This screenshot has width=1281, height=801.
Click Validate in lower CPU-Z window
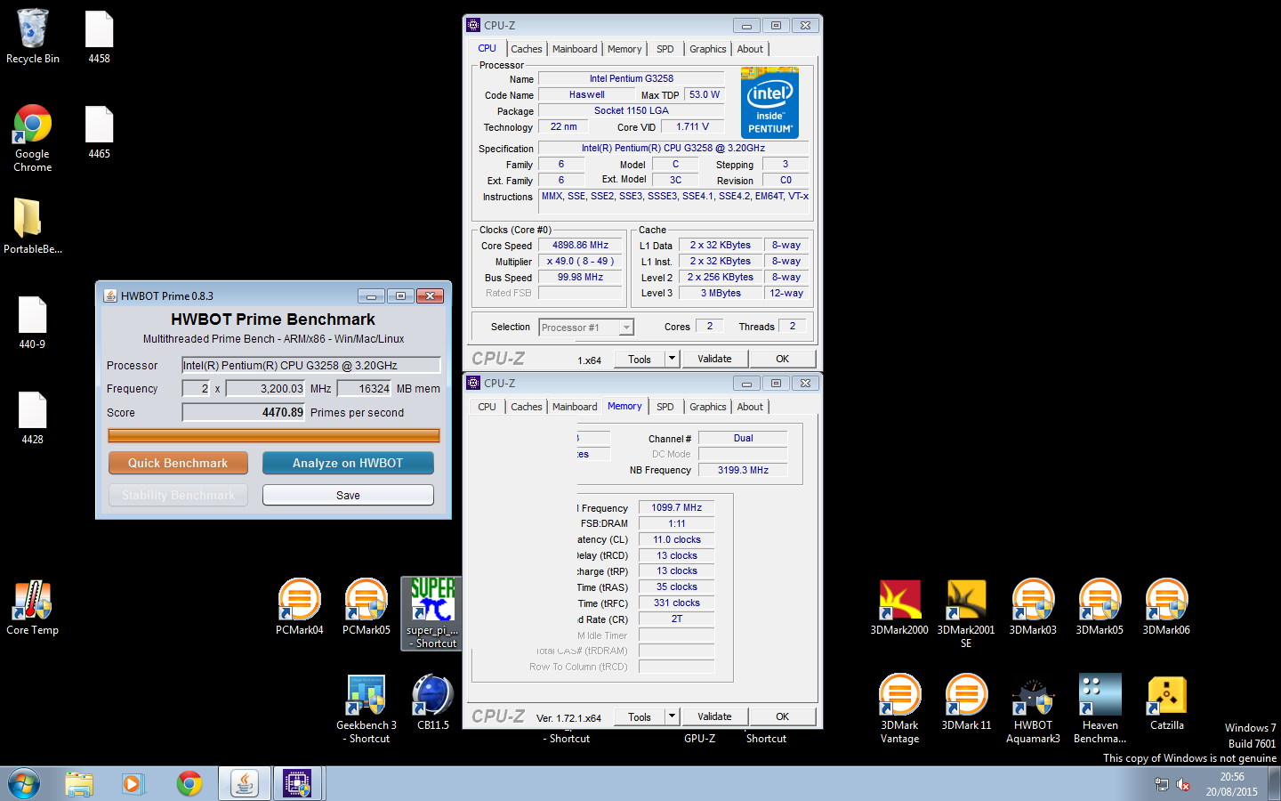point(714,716)
